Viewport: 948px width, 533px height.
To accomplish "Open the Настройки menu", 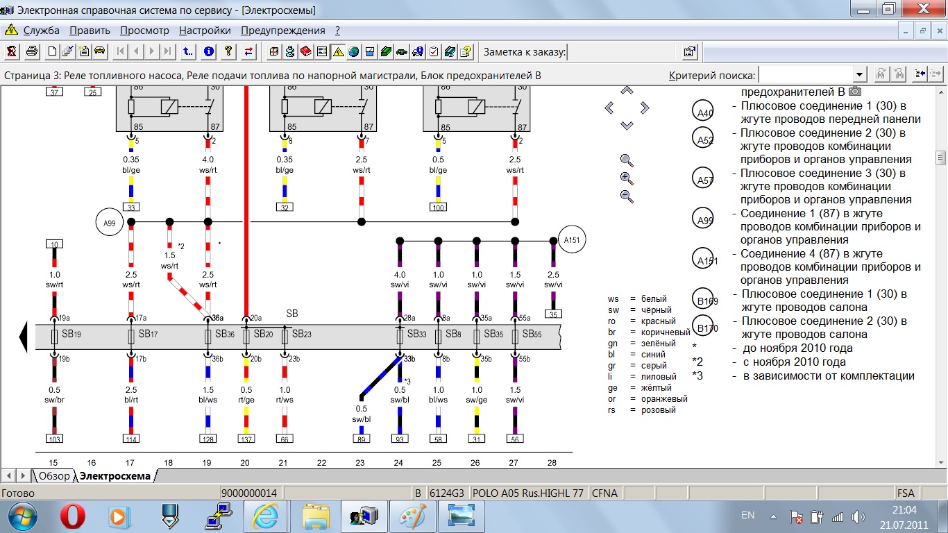I will (x=205, y=31).
